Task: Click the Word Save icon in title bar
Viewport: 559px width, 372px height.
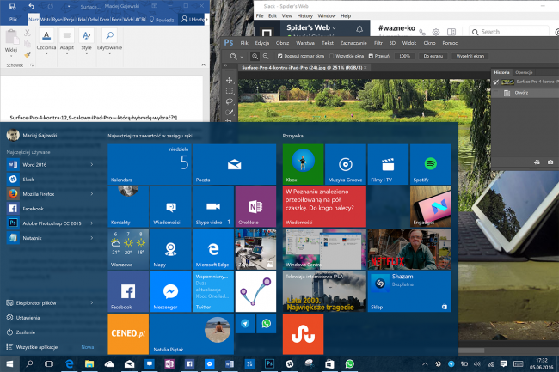Action: [x=13, y=6]
